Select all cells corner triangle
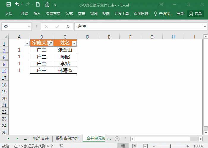Viewport: 208px width, 148px height. click(x=6, y=37)
